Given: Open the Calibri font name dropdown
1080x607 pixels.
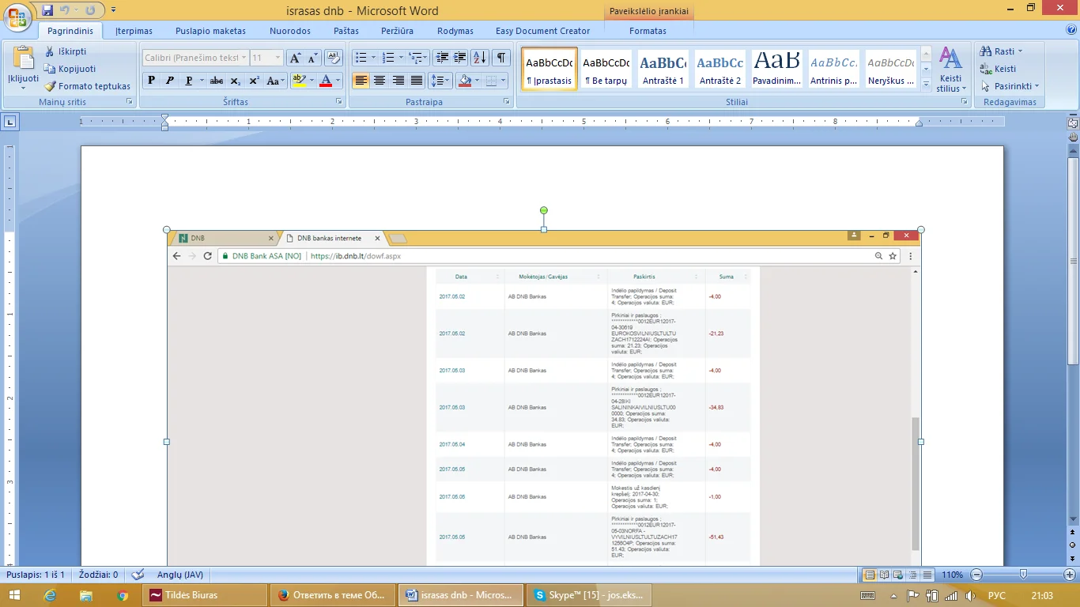Looking at the screenshot, I should coord(243,58).
